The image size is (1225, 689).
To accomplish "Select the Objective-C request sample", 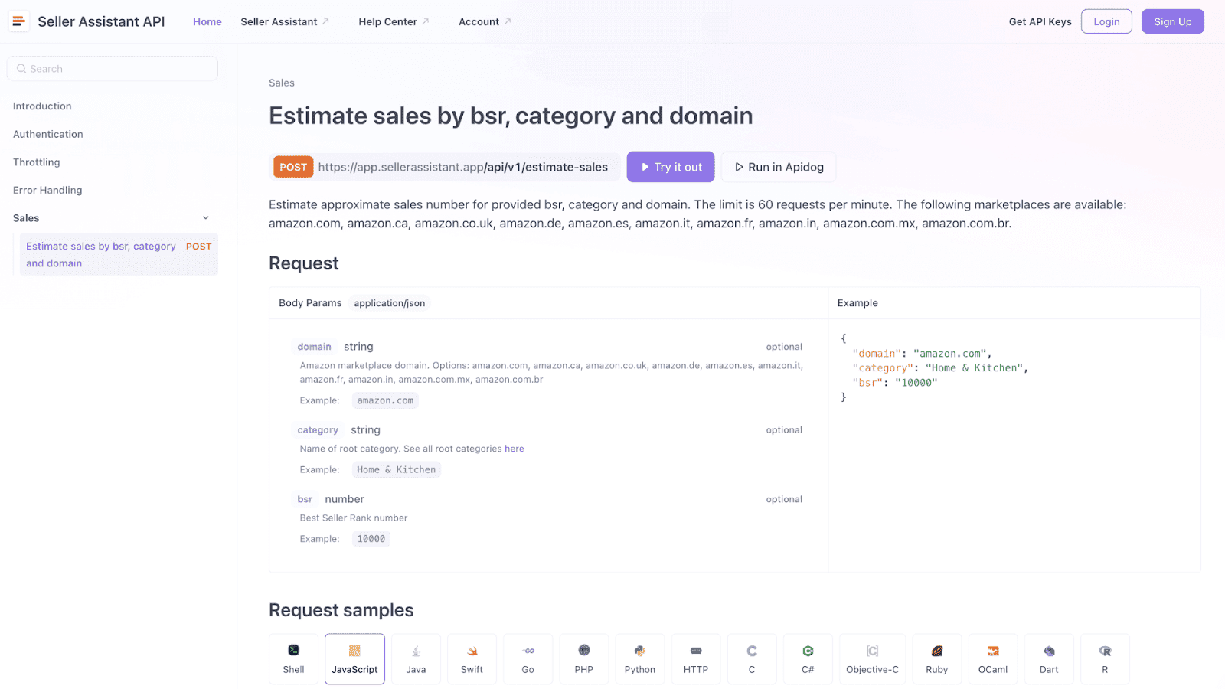I will tap(872, 658).
